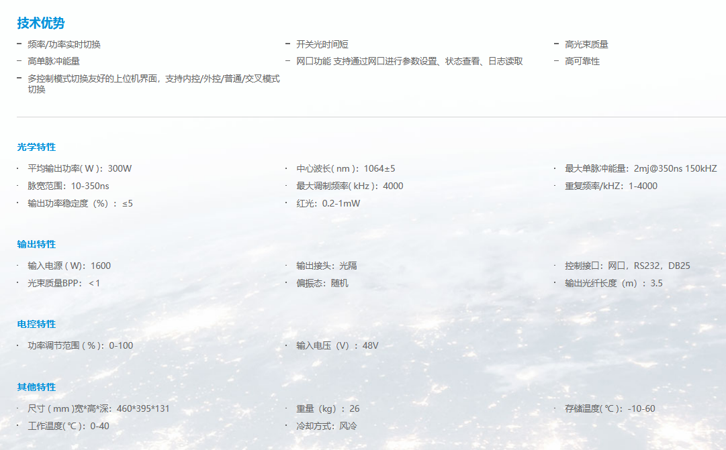Click the 输出特性 section heading
The height and width of the screenshot is (450, 726).
pos(36,244)
